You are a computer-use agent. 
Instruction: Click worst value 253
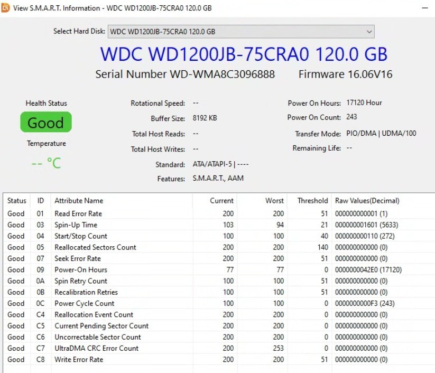[x=278, y=348]
